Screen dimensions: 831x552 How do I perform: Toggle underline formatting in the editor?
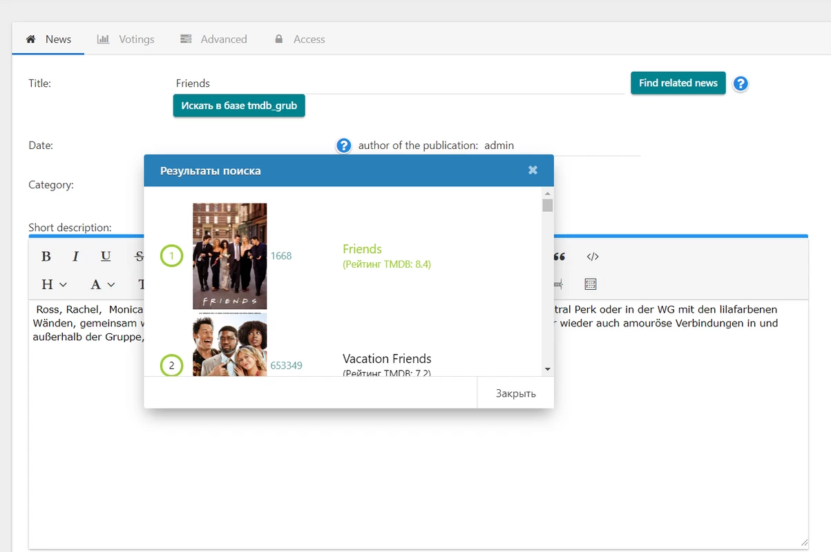[x=106, y=257]
